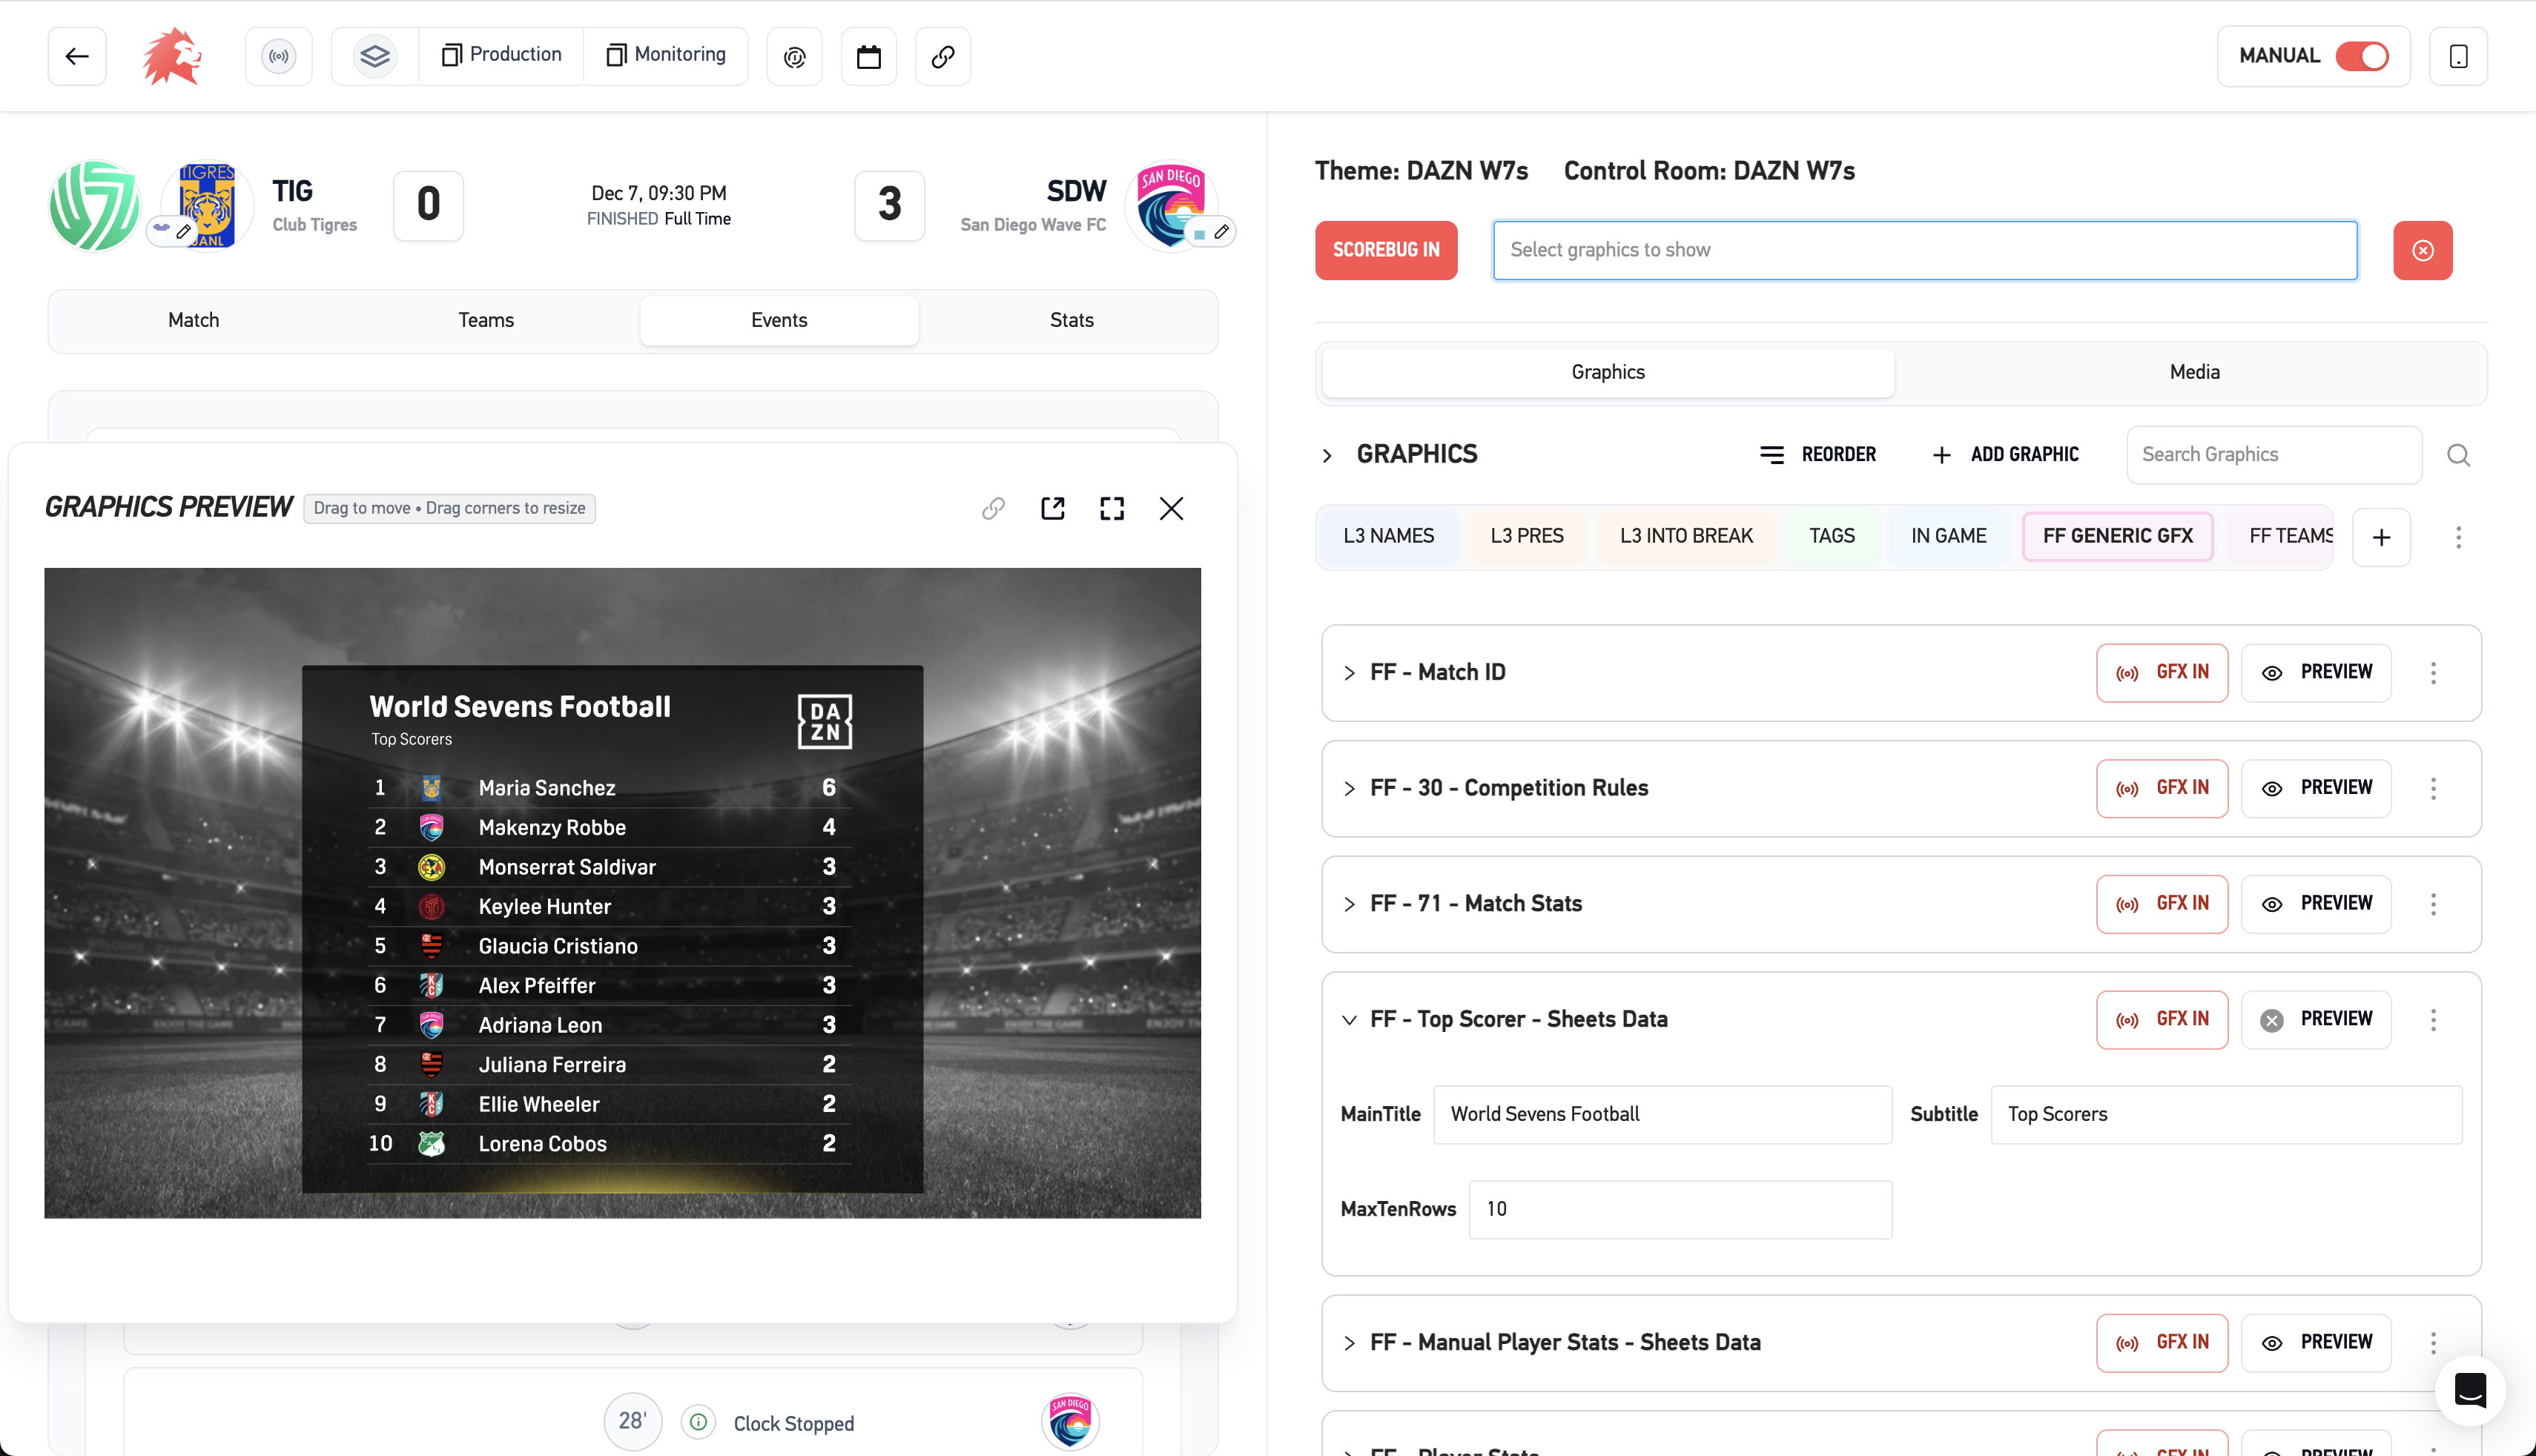Click the FF GENERIC GFX category chip

(2117, 536)
